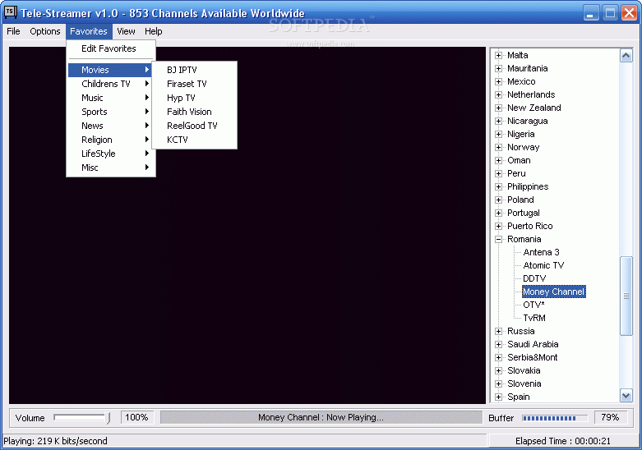Expand the Saudi Arabia node
The height and width of the screenshot is (450, 642).
click(x=498, y=344)
